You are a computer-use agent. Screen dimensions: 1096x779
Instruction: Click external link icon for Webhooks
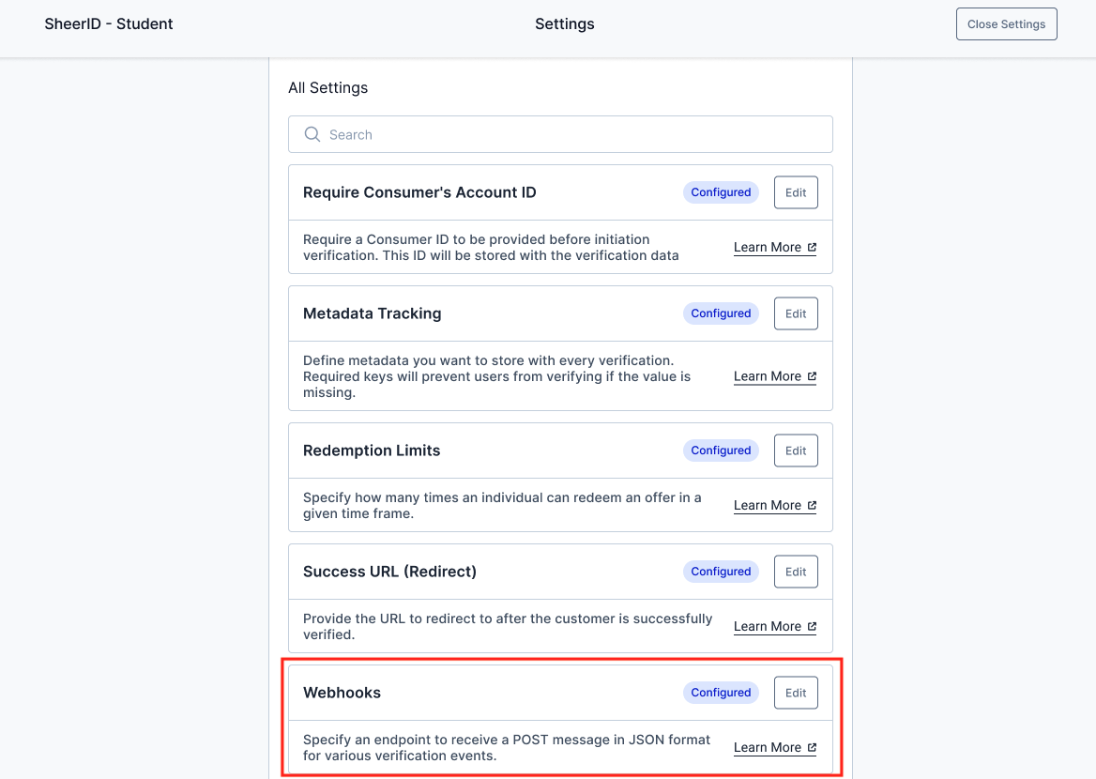click(x=812, y=747)
